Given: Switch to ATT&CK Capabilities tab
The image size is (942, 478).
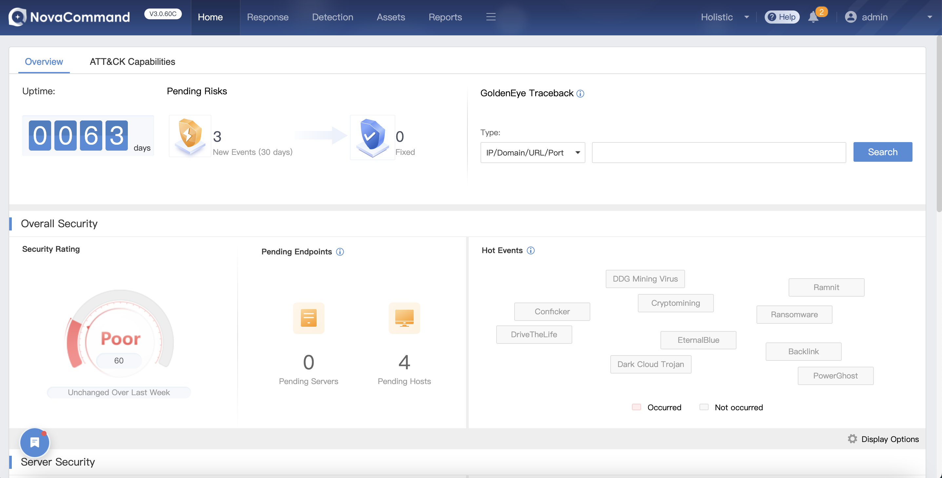Looking at the screenshot, I should 132,62.
